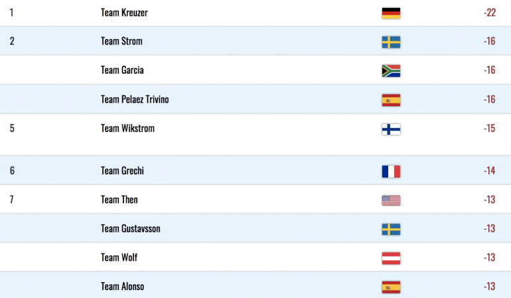
Task: Click the Swedish flag for Team Gustavsson
Action: pyautogui.click(x=391, y=230)
